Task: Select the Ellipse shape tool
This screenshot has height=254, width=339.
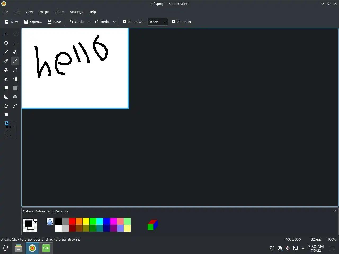Action: pyautogui.click(x=15, y=97)
